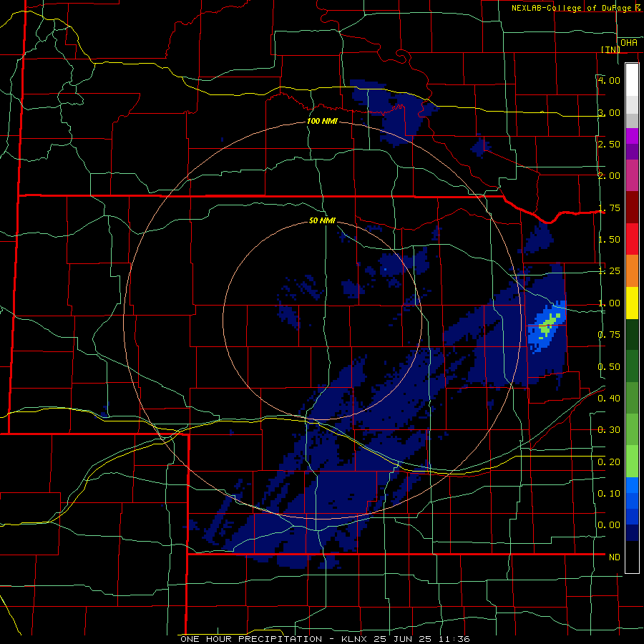Click the '50 NMI' range ring label
This screenshot has width=644, height=644.
[x=322, y=220]
